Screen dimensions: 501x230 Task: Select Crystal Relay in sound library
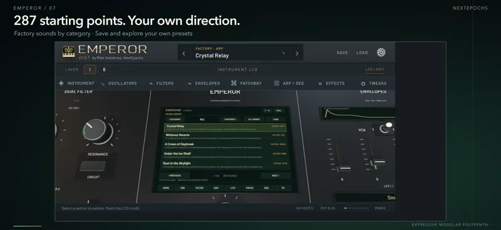coord(225,127)
